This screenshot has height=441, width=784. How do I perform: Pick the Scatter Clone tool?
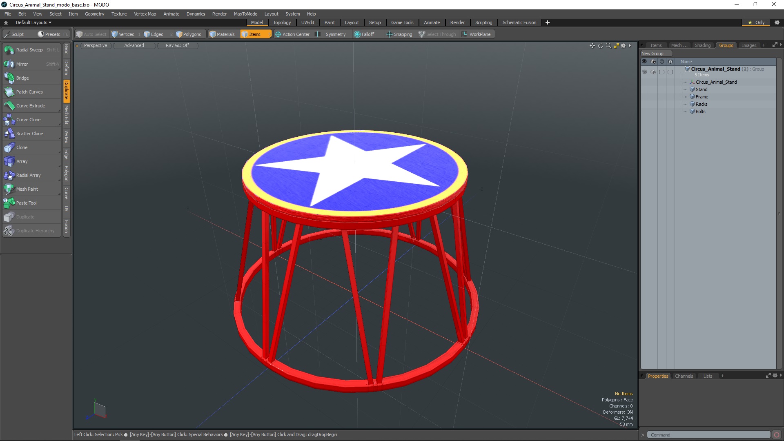[x=29, y=134]
